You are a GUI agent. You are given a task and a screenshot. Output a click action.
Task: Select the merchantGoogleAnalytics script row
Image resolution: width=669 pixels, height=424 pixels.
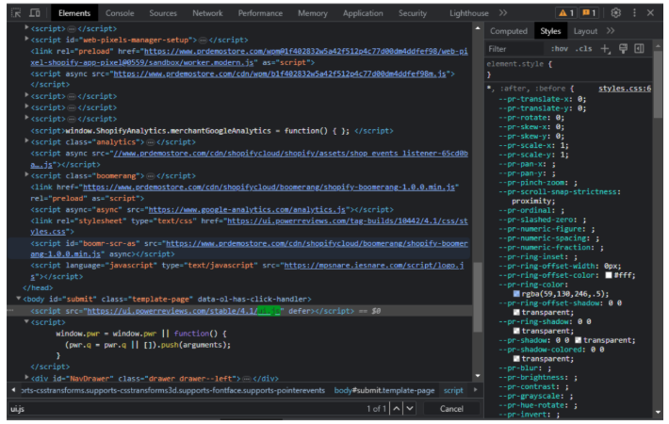[212, 131]
